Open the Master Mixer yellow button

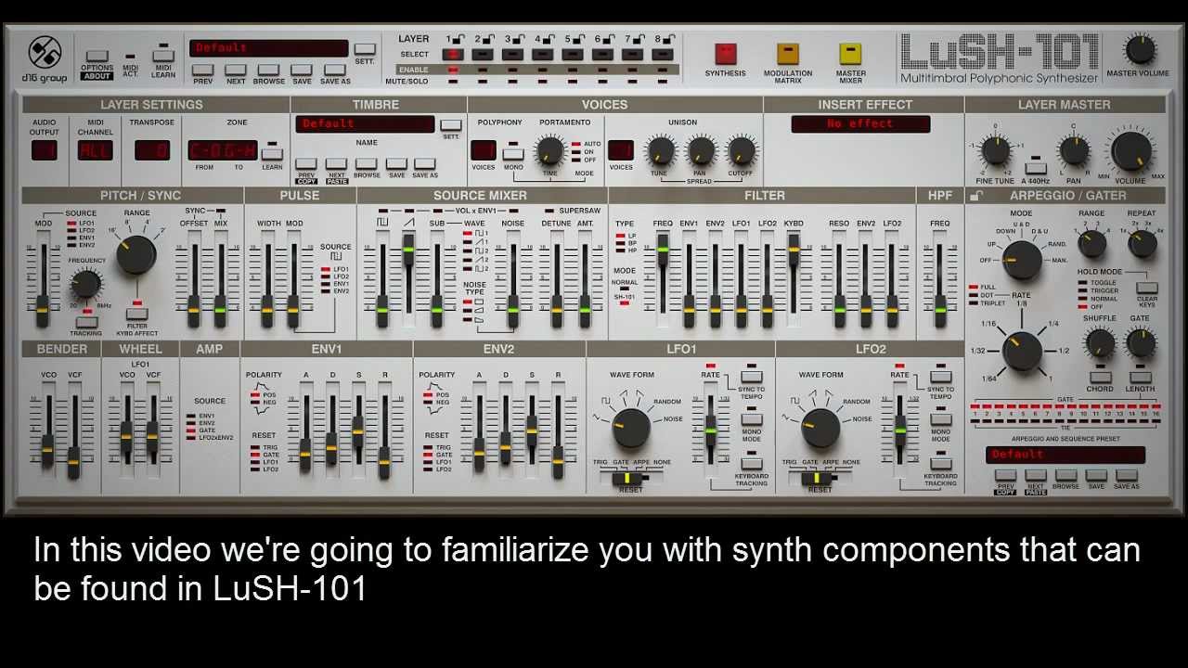click(850, 53)
